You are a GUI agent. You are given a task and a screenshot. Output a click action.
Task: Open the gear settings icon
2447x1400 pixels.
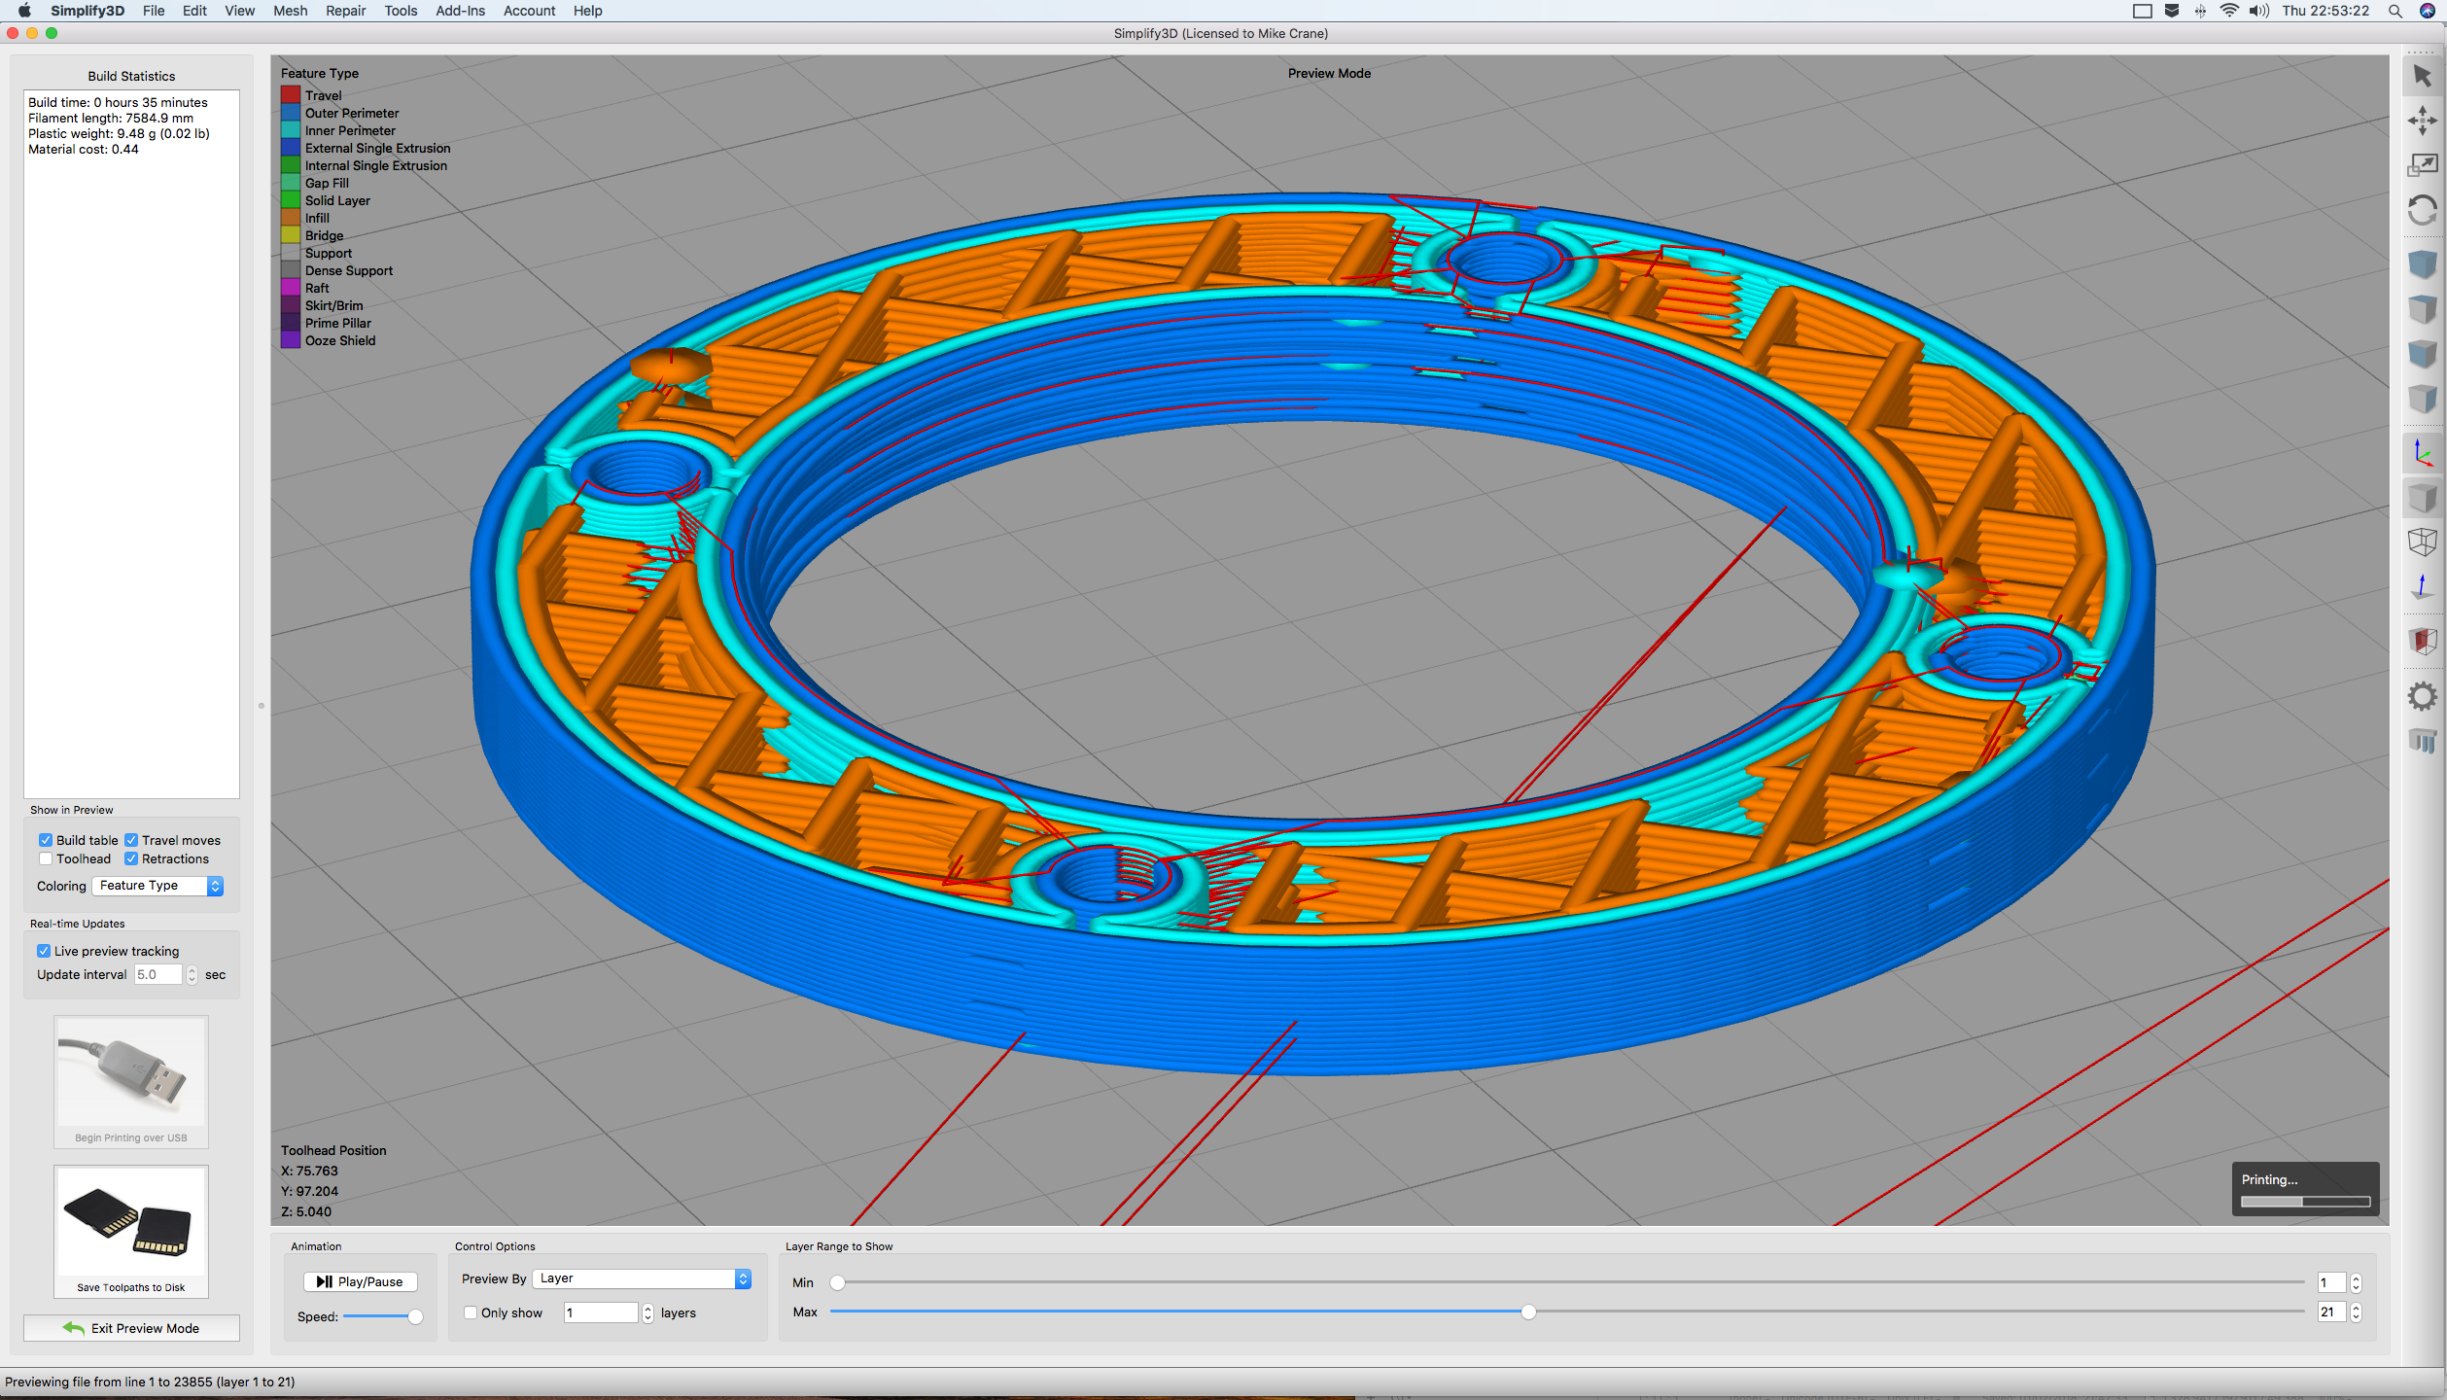pos(2422,696)
